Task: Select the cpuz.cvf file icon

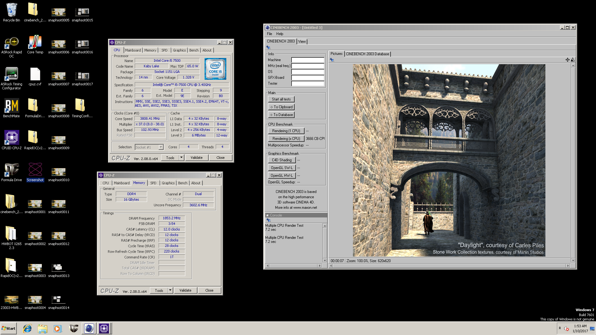Action: click(x=35, y=76)
